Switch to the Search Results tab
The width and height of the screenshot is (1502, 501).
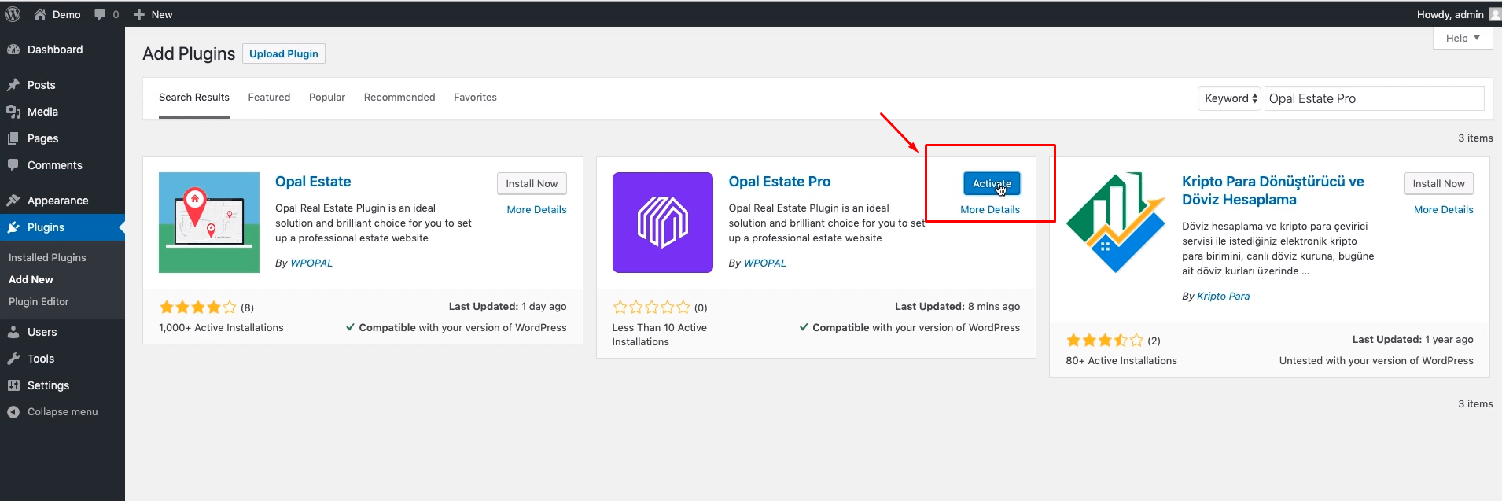tap(194, 98)
